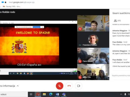The image size is (130, 97).
Task: Open the Gmail 'Gautieji (185)' bookmark
Action: (x=12, y=6)
